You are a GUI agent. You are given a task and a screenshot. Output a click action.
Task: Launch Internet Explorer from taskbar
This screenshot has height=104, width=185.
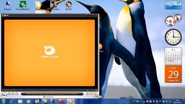click(12, 101)
